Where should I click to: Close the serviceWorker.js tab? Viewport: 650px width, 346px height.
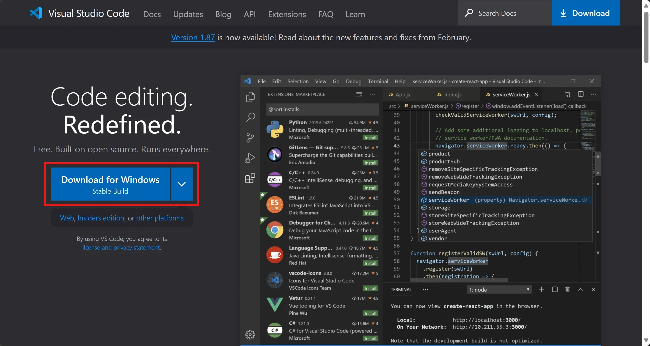[x=536, y=94]
